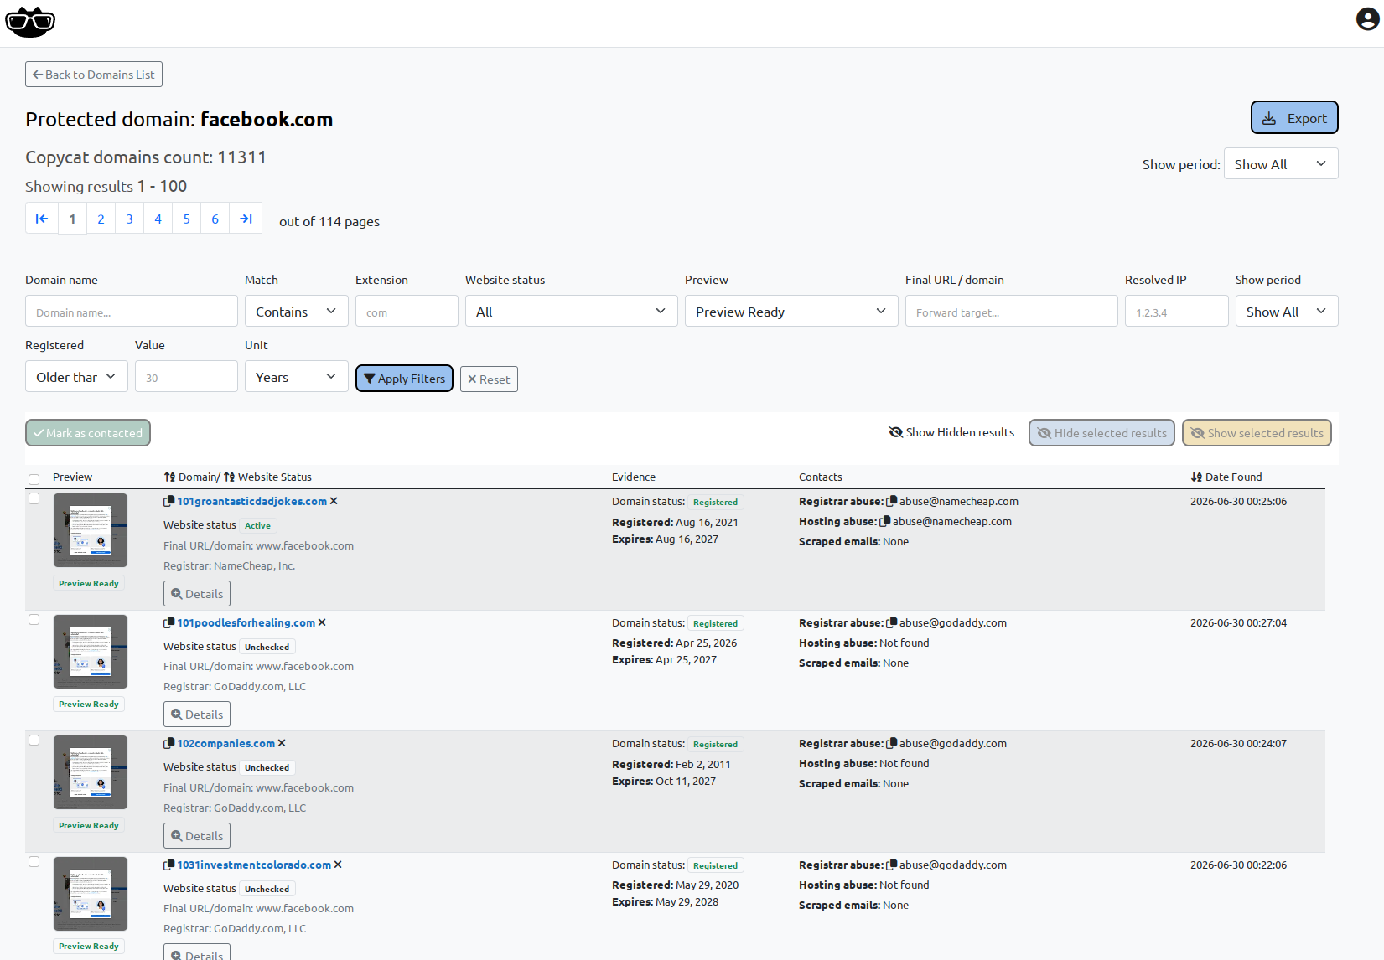Open the Website status All dropdown
This screenshot has width=1384, height=960.
pos(571,312)
